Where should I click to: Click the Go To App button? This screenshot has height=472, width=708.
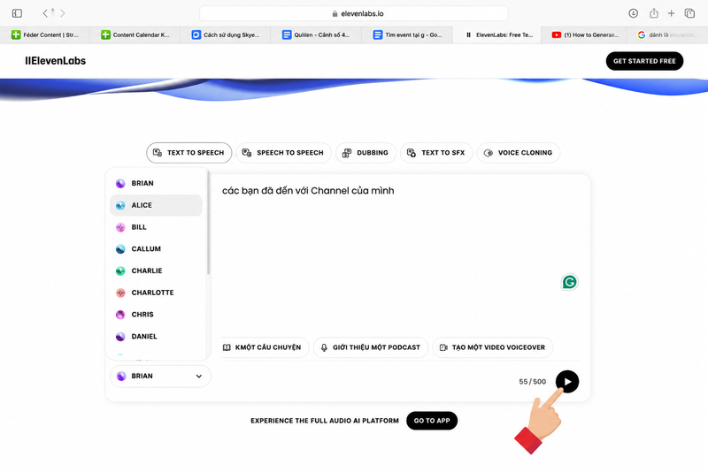click(432, 421)
